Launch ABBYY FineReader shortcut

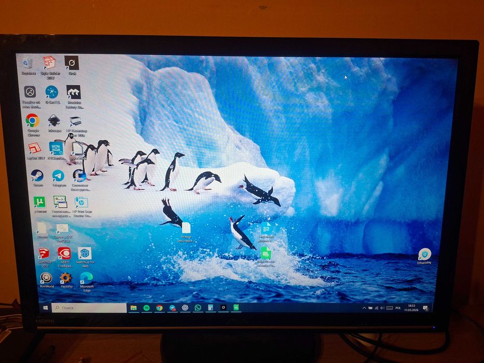(x=64, y=257)
